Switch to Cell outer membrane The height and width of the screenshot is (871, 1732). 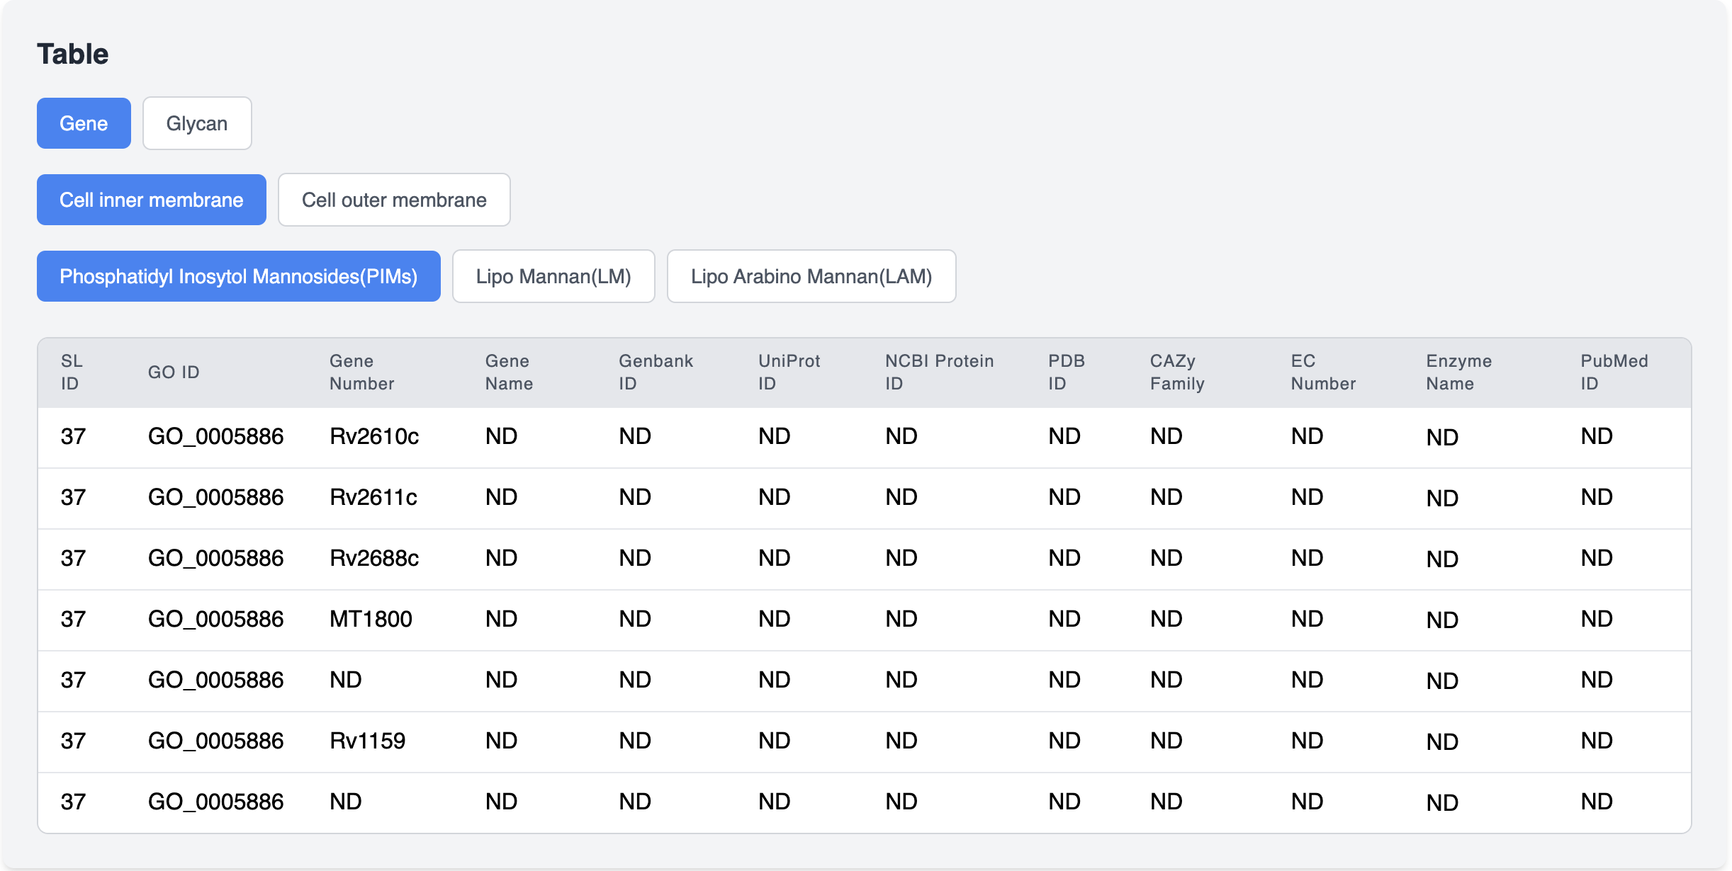tap(394, 200)
